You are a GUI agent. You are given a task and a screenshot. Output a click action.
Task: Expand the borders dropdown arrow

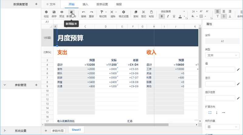[x=205, y=16]
